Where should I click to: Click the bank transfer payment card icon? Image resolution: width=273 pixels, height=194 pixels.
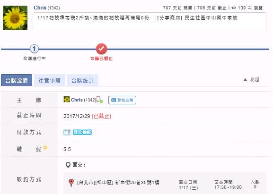point(67,132)
